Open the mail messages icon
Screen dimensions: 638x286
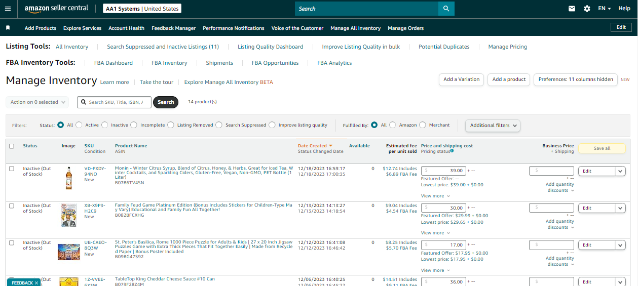[x=572, y=9]
